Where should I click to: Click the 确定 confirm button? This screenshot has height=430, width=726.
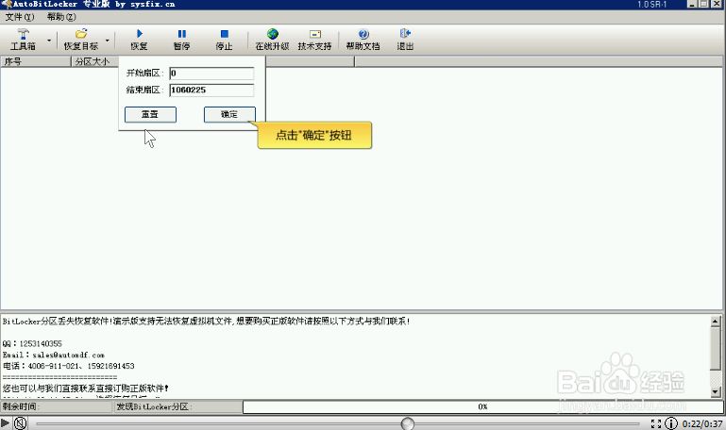click(x=229, y=115)
